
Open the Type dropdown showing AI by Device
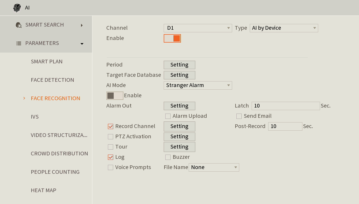pos(284,28)
